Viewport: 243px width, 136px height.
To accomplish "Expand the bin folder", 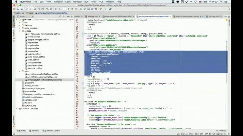I will 20,23.
